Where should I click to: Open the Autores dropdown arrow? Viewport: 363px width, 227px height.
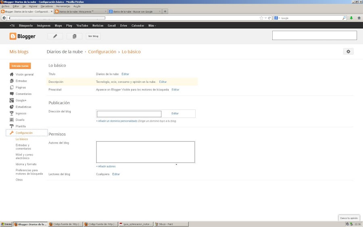point(176,164)
